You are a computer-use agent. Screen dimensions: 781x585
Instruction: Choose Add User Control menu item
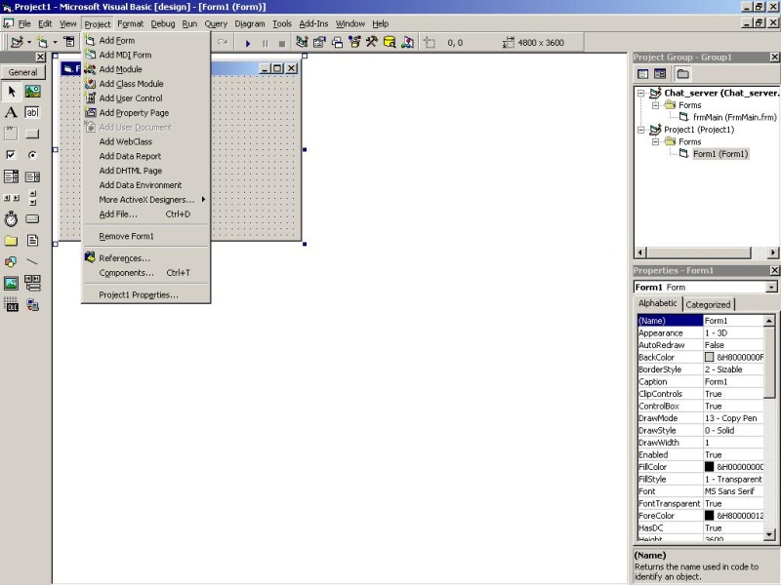click(145, 98)
